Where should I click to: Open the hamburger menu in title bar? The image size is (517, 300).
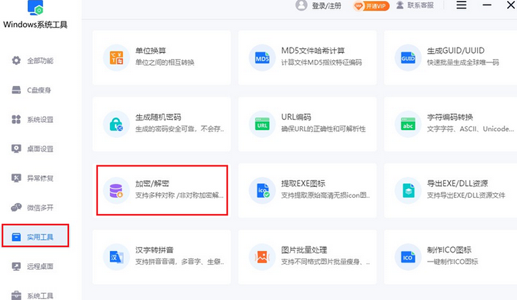[461, 5]
